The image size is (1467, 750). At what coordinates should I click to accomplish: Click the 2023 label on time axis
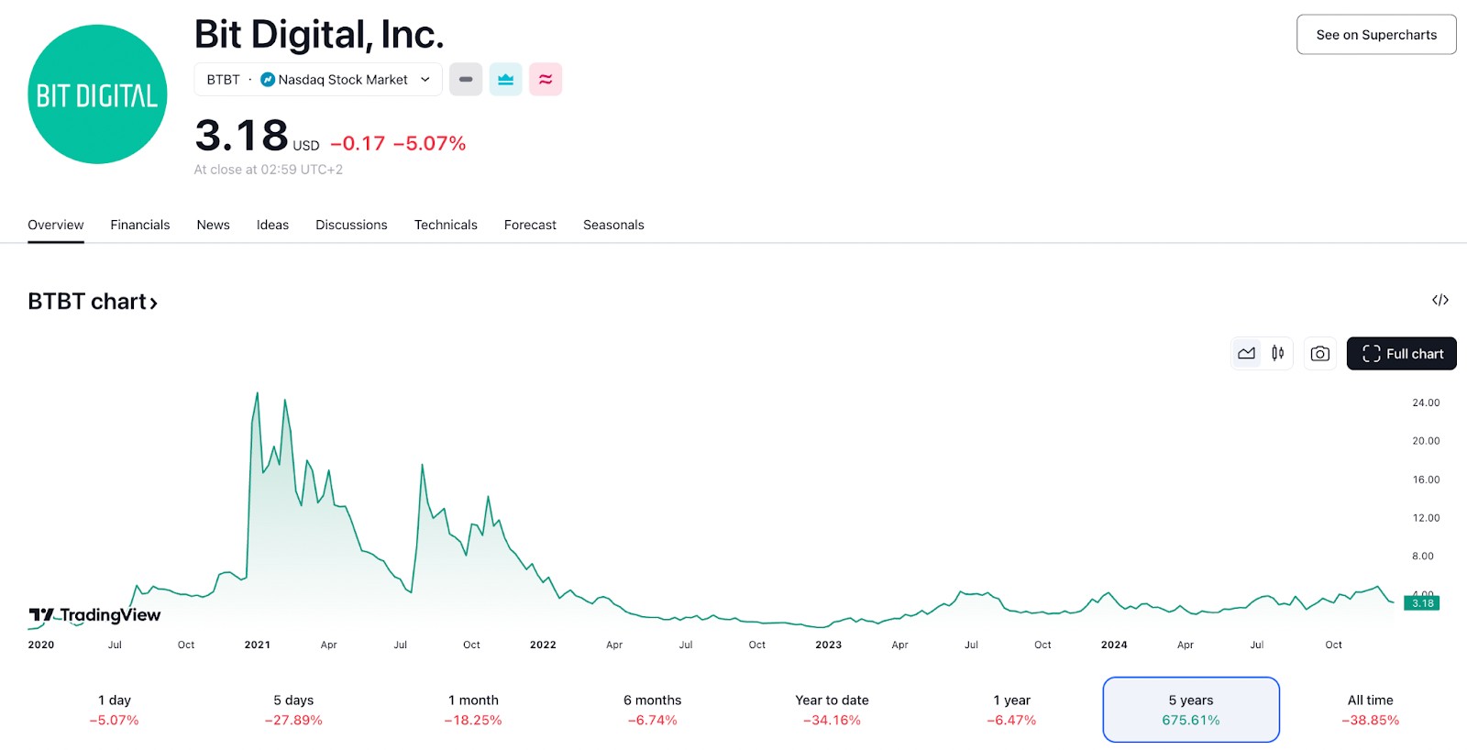829,645
